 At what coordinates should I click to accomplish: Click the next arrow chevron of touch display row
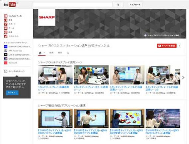[183, 77]
